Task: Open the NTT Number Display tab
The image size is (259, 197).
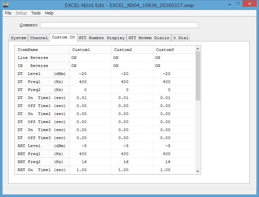Action: coord(102,38)
